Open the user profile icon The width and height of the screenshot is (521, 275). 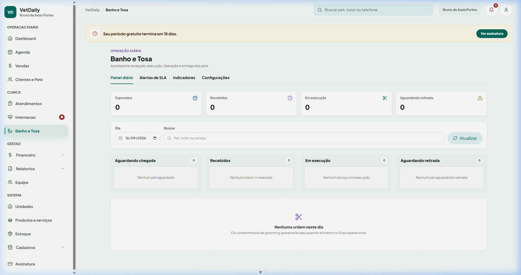click(x=506, y=10)
